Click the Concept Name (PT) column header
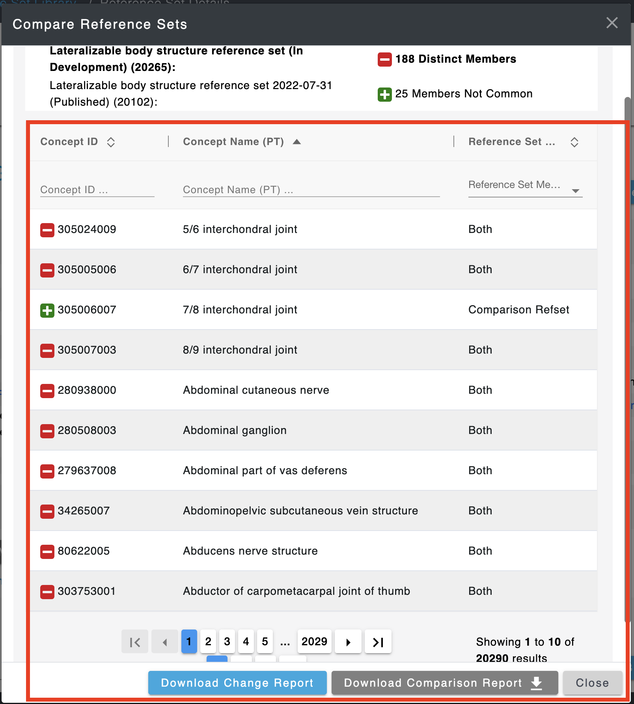The height and width of the screenshot is (704, 634). [x=233, y=142]
